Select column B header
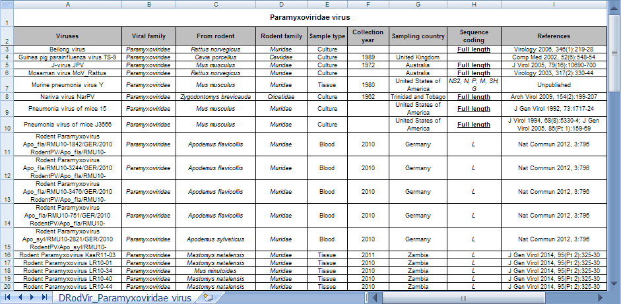Screen dimensions: 621x304 [148, 4]
